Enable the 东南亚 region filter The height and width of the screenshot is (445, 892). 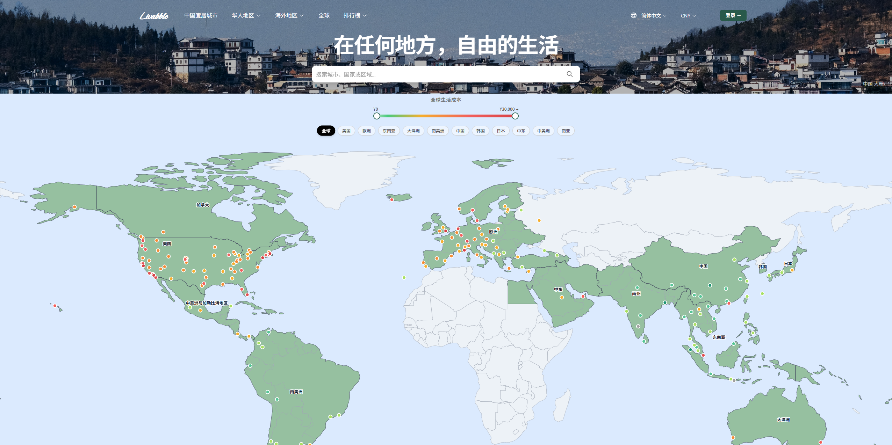coord(389,131)
